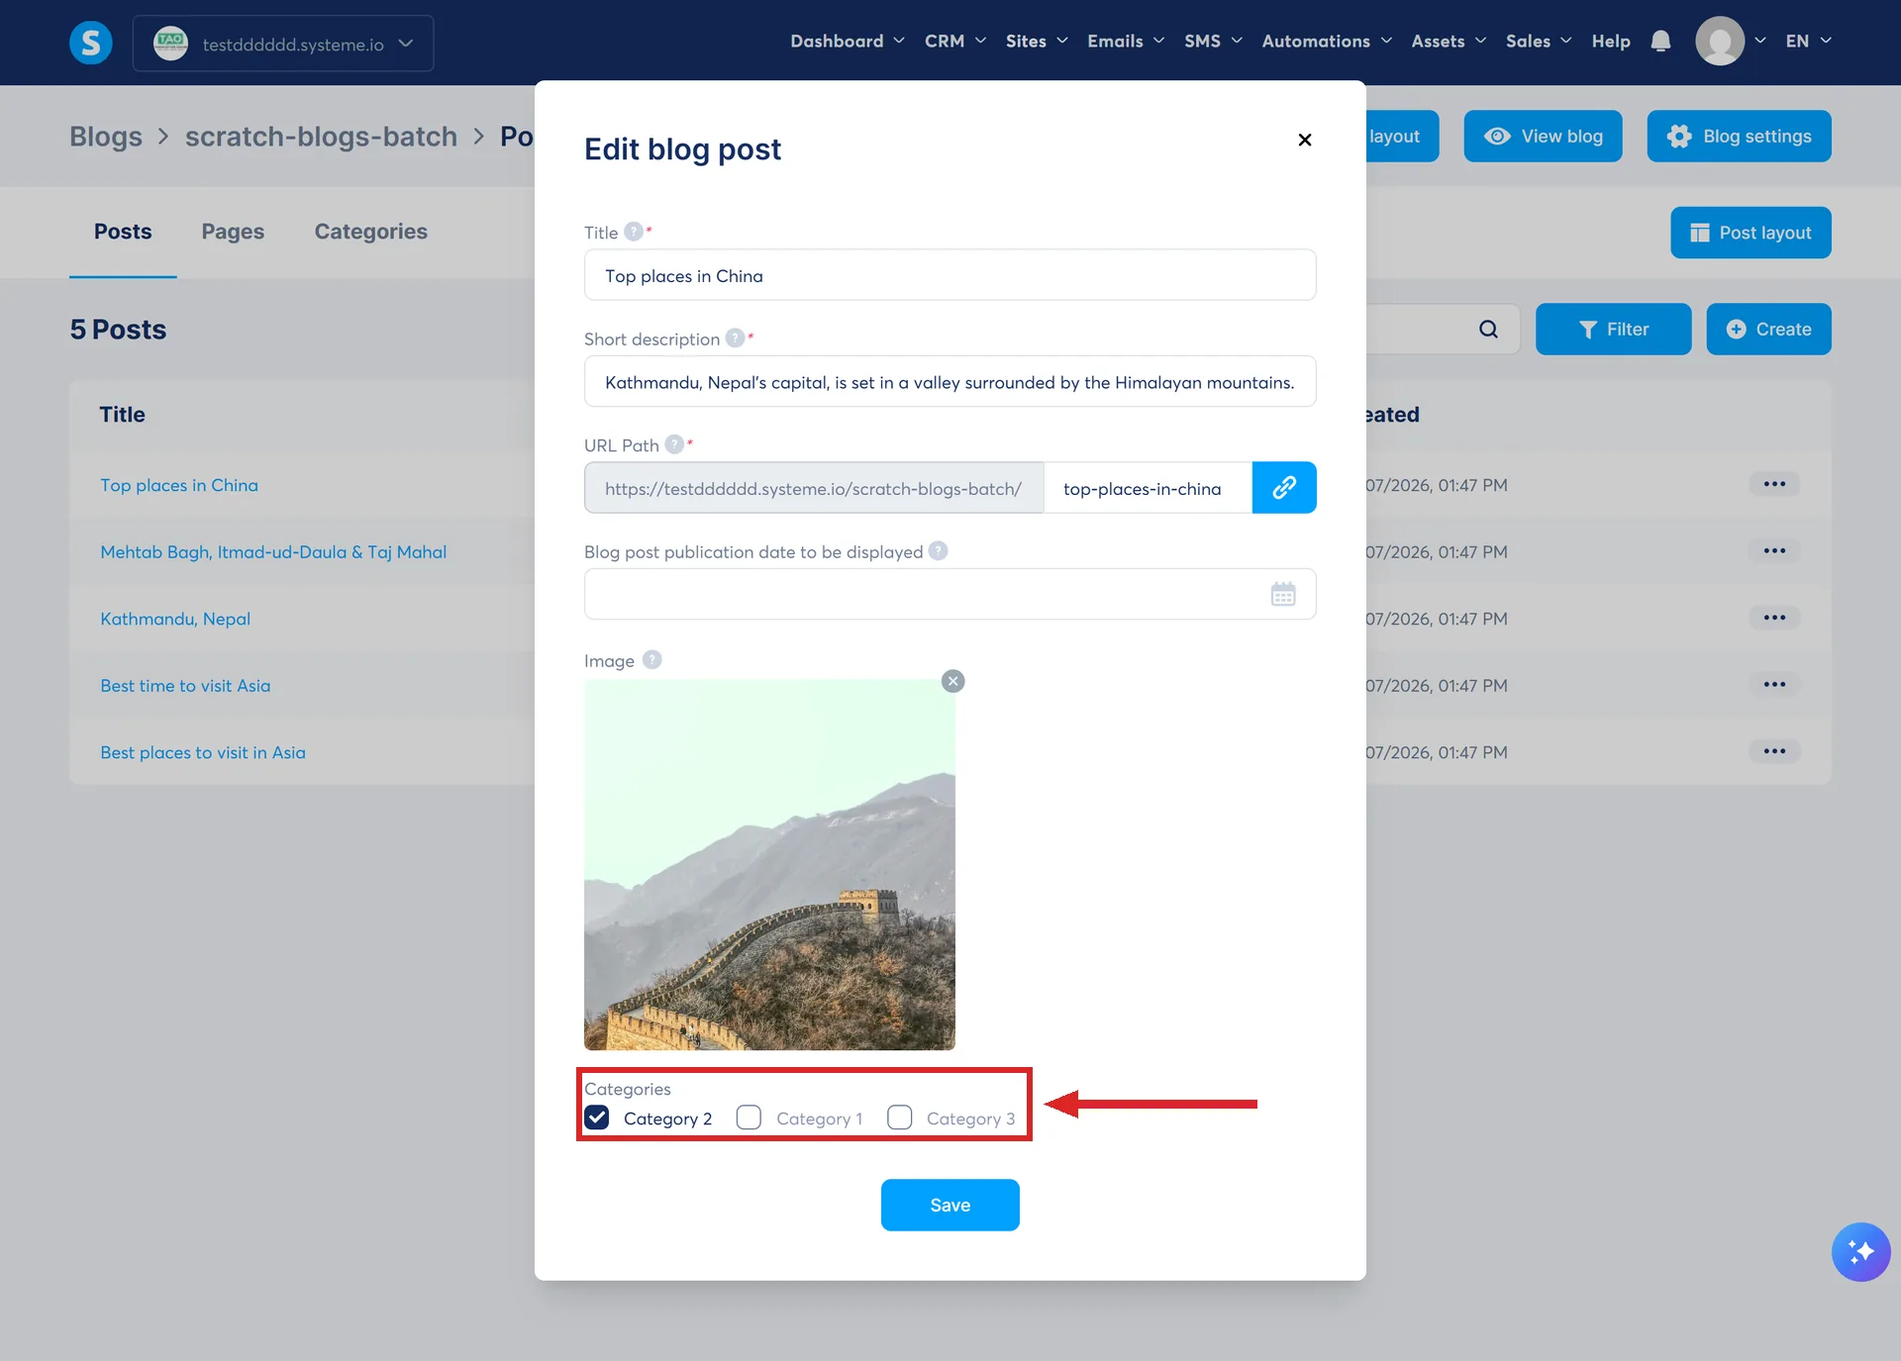Viewport: 1901px width, 1361px height.
Task: Click the Title help question icon
Action: (x=634, y=232)
